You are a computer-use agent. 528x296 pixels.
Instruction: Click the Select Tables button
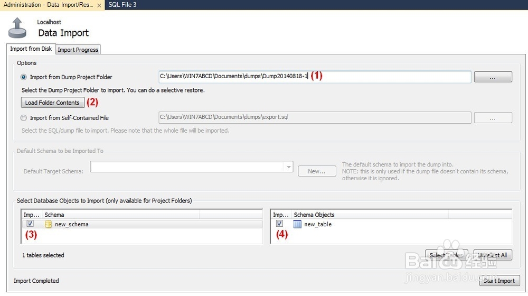[447, 255]
